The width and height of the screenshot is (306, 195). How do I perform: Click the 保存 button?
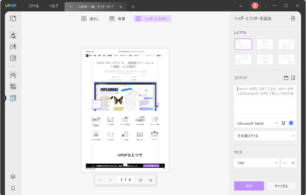(249, 186)
